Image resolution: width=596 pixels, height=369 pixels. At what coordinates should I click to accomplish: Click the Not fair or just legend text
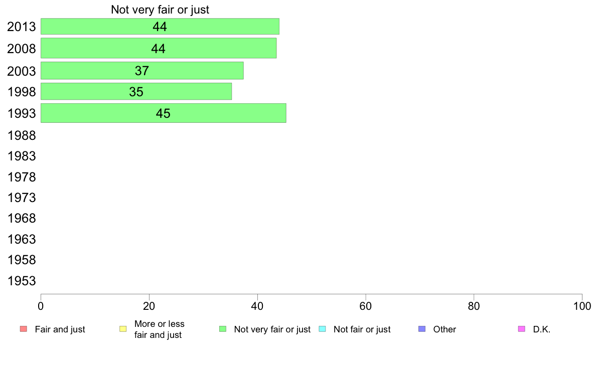pos(362,329)
